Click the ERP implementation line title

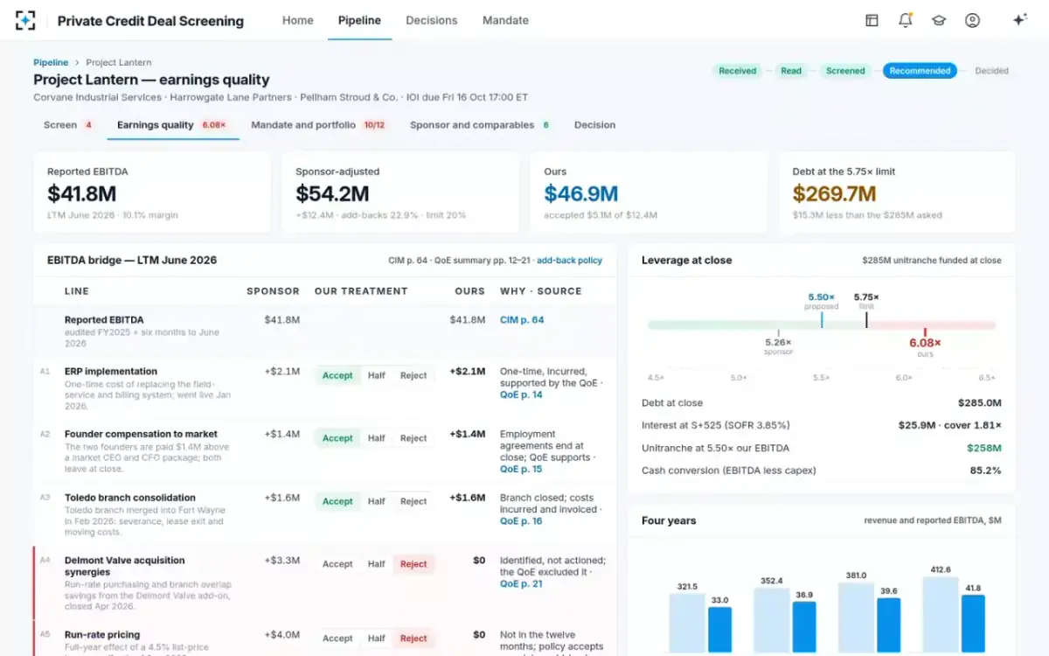tap(111, 371)
